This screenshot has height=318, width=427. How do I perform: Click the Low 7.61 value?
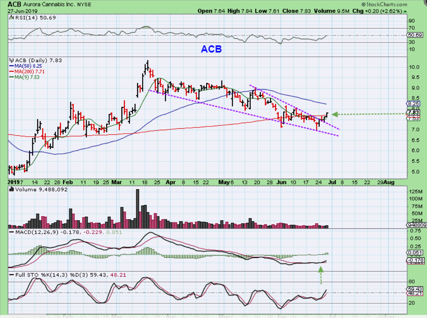[x=267, y=11]
